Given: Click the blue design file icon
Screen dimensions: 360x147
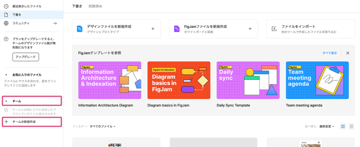Looking at the screenshot, I should 80,29.
